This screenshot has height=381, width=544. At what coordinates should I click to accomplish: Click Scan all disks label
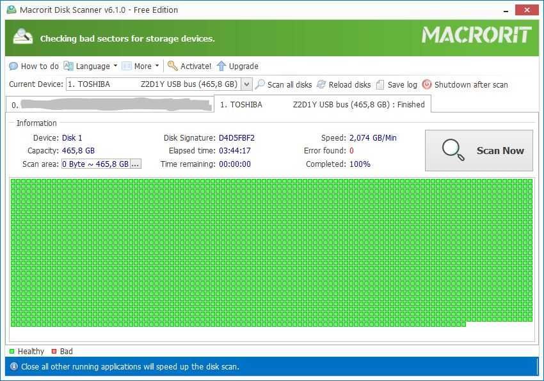pos(289,84)
